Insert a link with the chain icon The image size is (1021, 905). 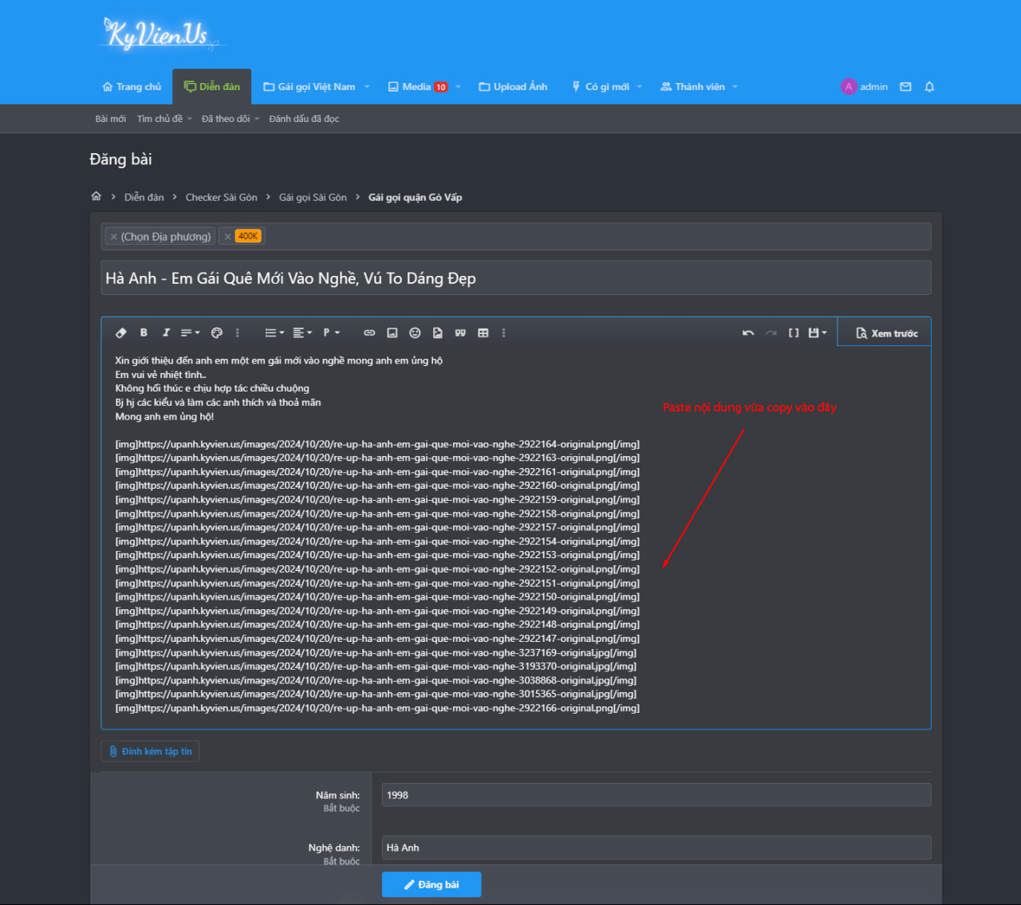[x=369, y=332]
